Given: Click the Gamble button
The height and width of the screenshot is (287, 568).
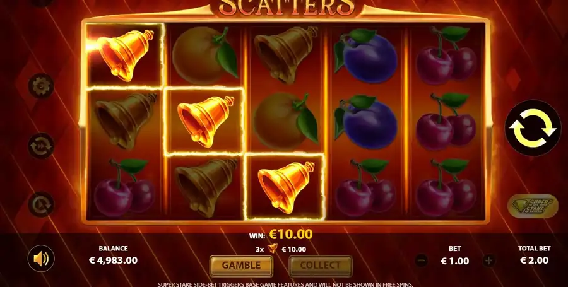Looking at the screenshot, I should pyautogui.click(x=241, y=266).
